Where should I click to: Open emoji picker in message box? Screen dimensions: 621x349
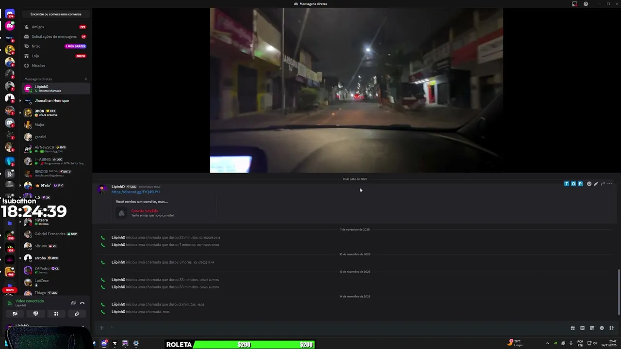click(602, 328)
